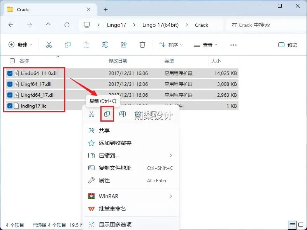Close the Crack tab
Screen dimensions: 307x230
[88, 9]
